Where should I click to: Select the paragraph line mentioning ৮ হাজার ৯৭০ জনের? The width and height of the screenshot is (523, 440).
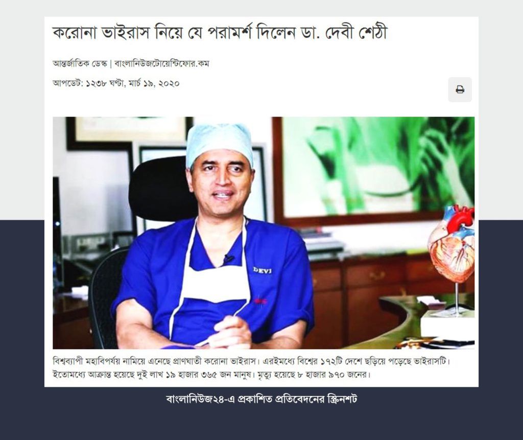pyautogui.click(x=212, y=375)
